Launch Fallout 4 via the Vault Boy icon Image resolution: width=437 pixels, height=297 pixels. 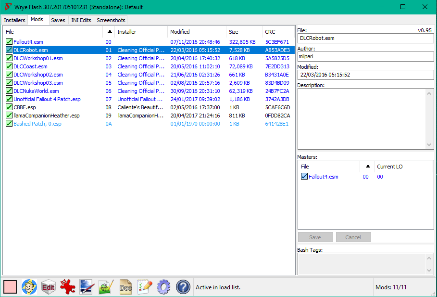(x=29, y=287)
